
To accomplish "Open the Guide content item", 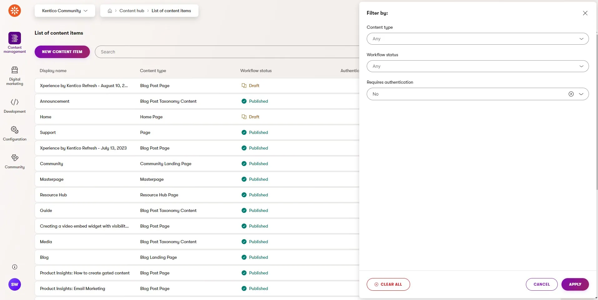I will pyautogui.click(x=197, y=210).
